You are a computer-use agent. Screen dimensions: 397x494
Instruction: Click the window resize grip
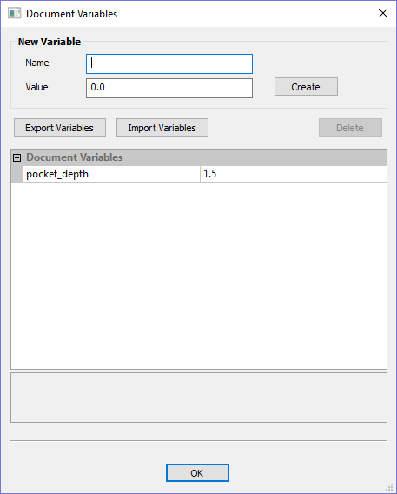[389, 487]
